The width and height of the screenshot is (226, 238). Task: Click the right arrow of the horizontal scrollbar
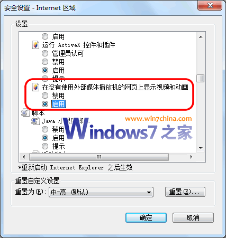click(x=192, y=157)
